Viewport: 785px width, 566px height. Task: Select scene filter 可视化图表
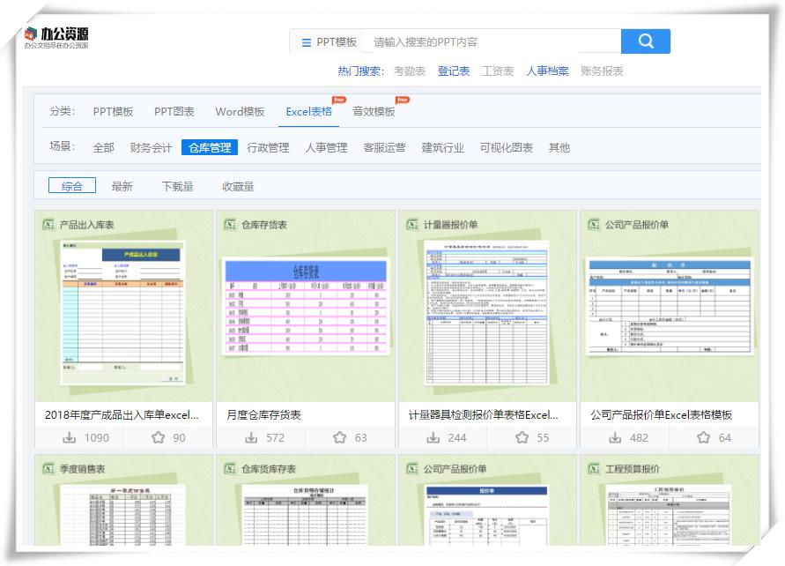coord(506,148)
